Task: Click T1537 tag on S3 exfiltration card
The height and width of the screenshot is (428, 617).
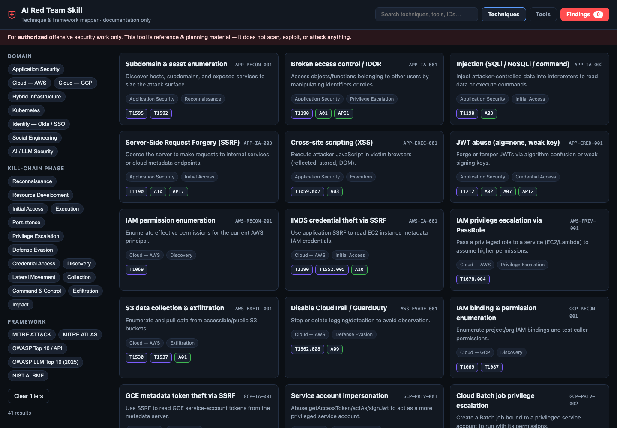Action: (x=161, y=357)
